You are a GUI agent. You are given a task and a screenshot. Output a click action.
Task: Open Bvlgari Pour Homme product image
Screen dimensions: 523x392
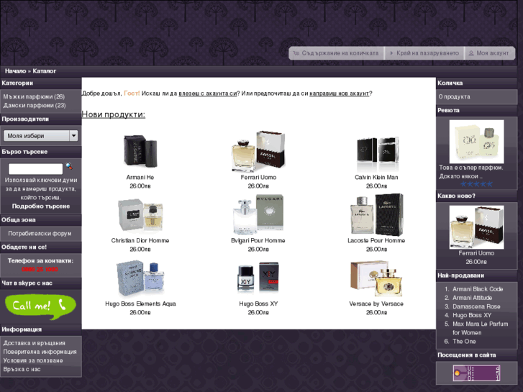pos(258,214)
